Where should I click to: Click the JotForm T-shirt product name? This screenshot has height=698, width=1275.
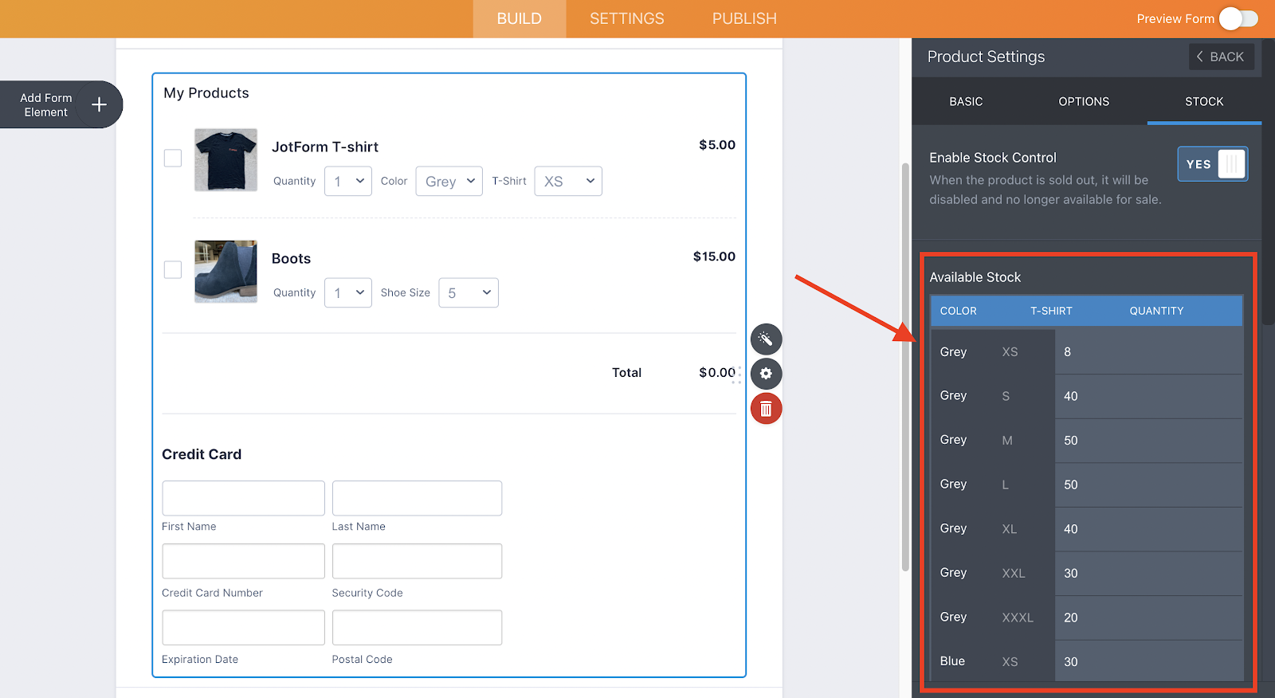pyautogui.click(x=325, y=147)
